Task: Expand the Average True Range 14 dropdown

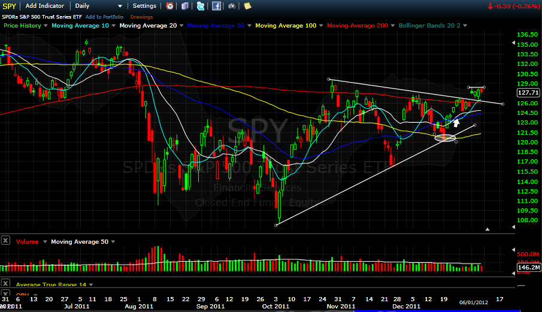Action: click(x=91, y=284)
